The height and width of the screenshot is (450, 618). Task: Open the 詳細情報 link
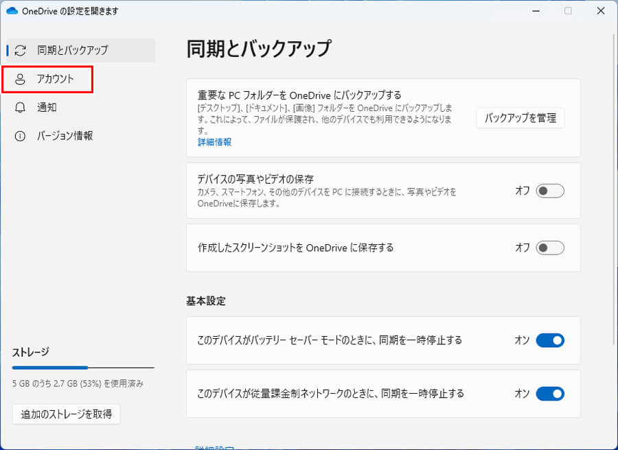pos(214,142)
